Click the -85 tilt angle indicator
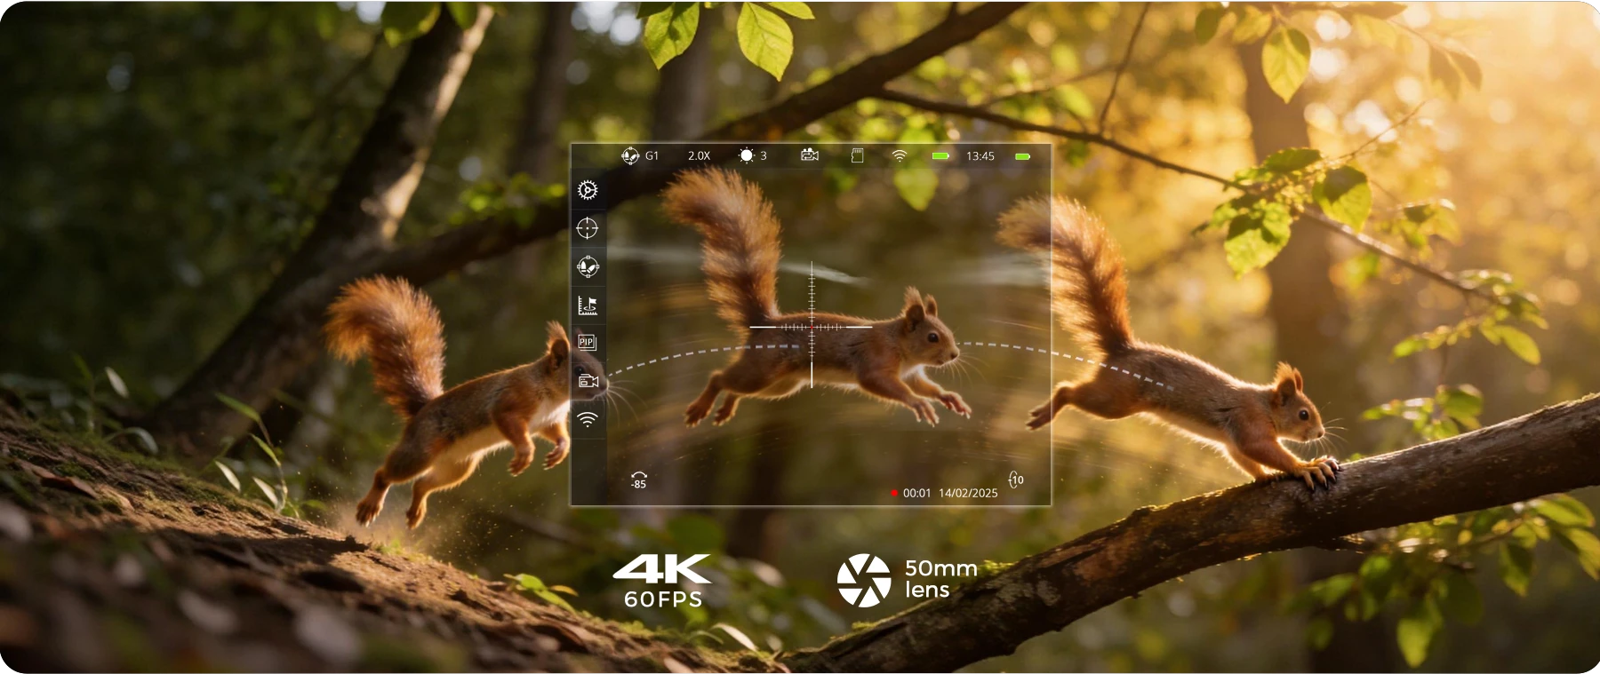The width and height of the screenshot is (1600, 674). click(x=638, y=480)
